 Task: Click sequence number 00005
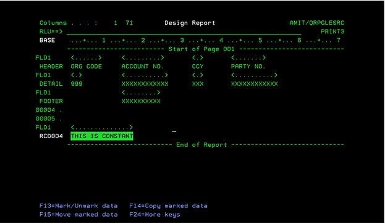[46, 118]
